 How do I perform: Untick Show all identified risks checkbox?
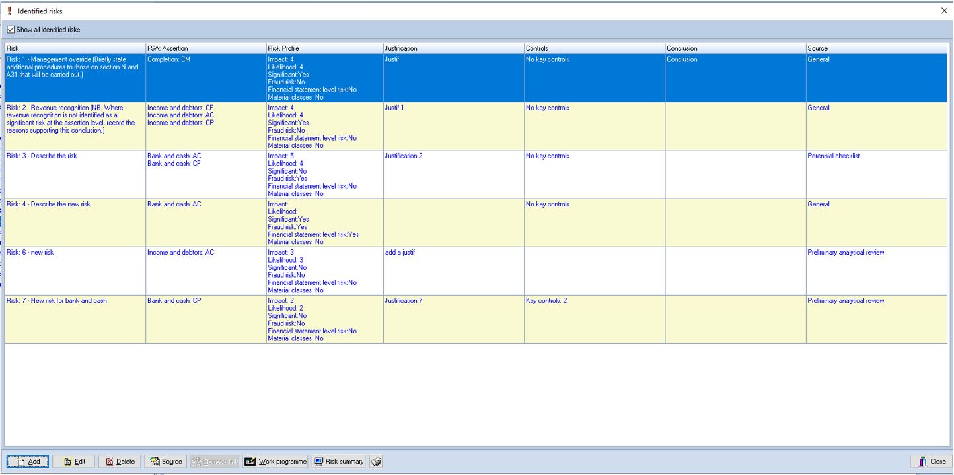[11, 30]
